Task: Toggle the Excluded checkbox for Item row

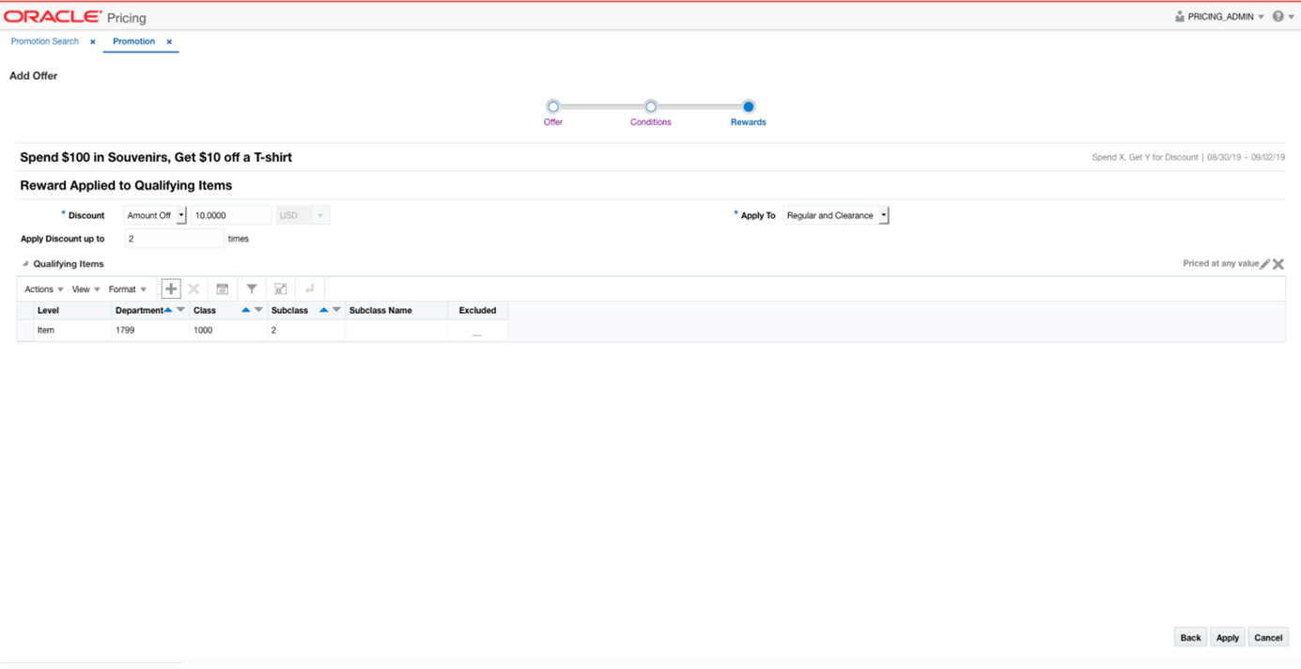Action: [x=477, y=331]
